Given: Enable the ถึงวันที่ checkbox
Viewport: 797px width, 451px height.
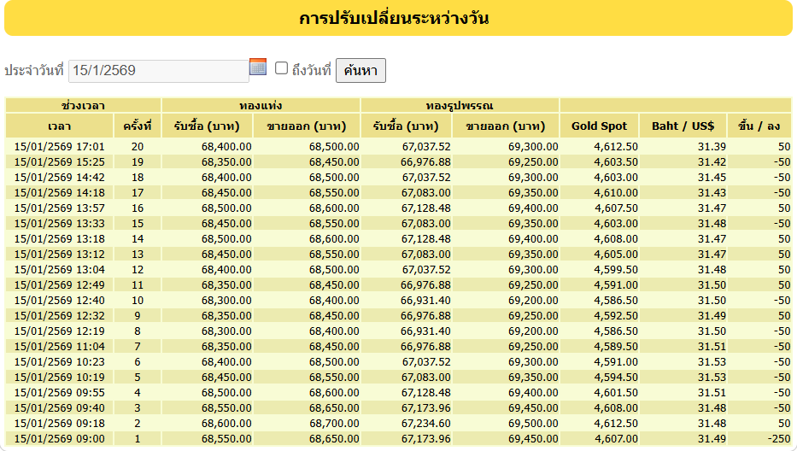Looking at the screenshot, I should (x=281, y=68).
